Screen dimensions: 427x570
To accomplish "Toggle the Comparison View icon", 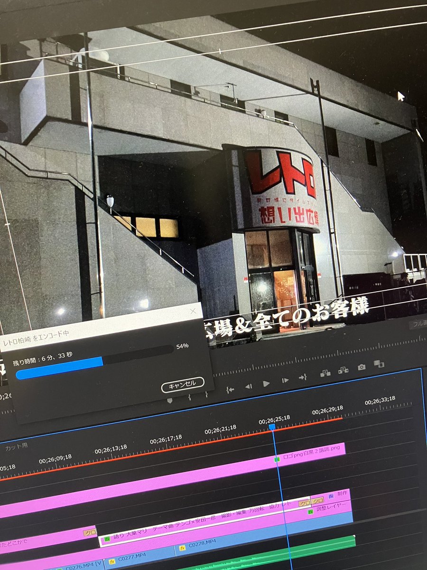I will (x=379, y=364).
